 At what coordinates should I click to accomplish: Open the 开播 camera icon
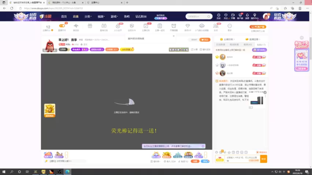pyautogui.click(x=233, y=16)
